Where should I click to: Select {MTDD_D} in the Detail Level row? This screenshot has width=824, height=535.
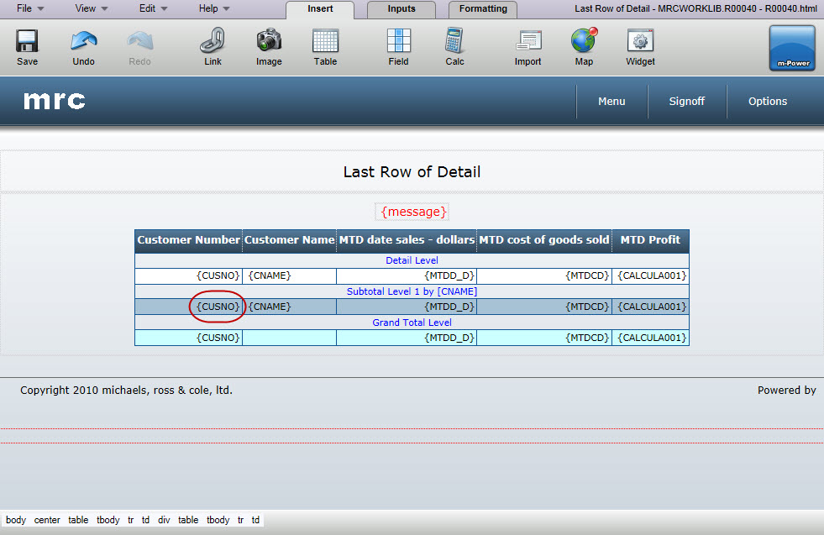pos(449,276)
